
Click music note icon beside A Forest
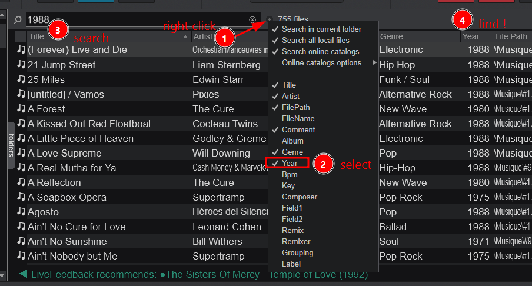pos(21,109)
